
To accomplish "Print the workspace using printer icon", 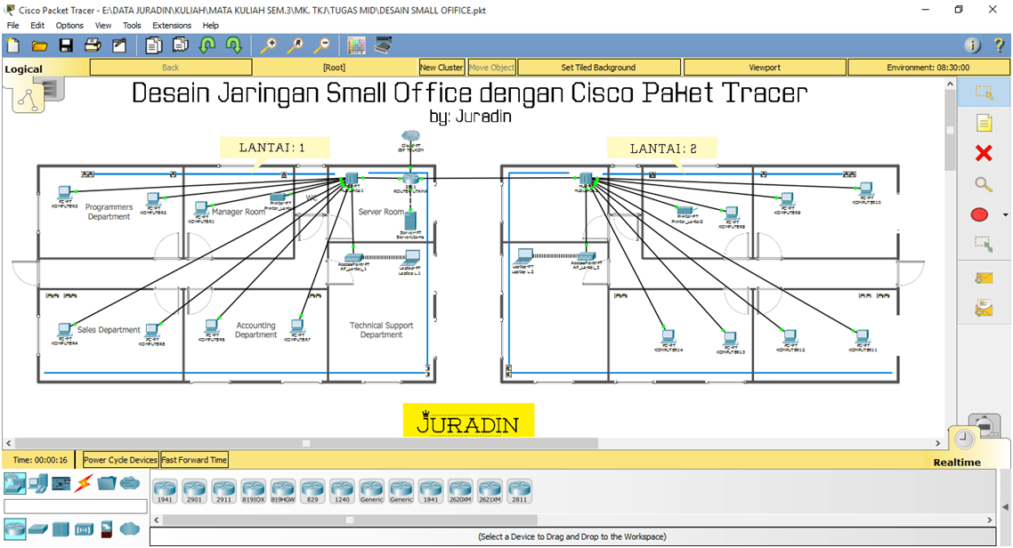I will tap(93, 45).
